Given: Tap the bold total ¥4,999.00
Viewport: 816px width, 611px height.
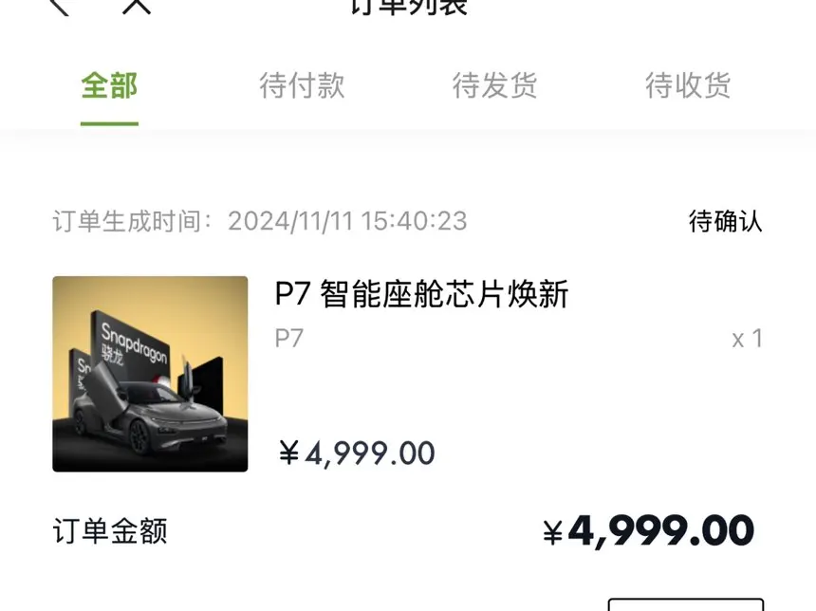Looking at the screenshot, I should pos(648,532).
